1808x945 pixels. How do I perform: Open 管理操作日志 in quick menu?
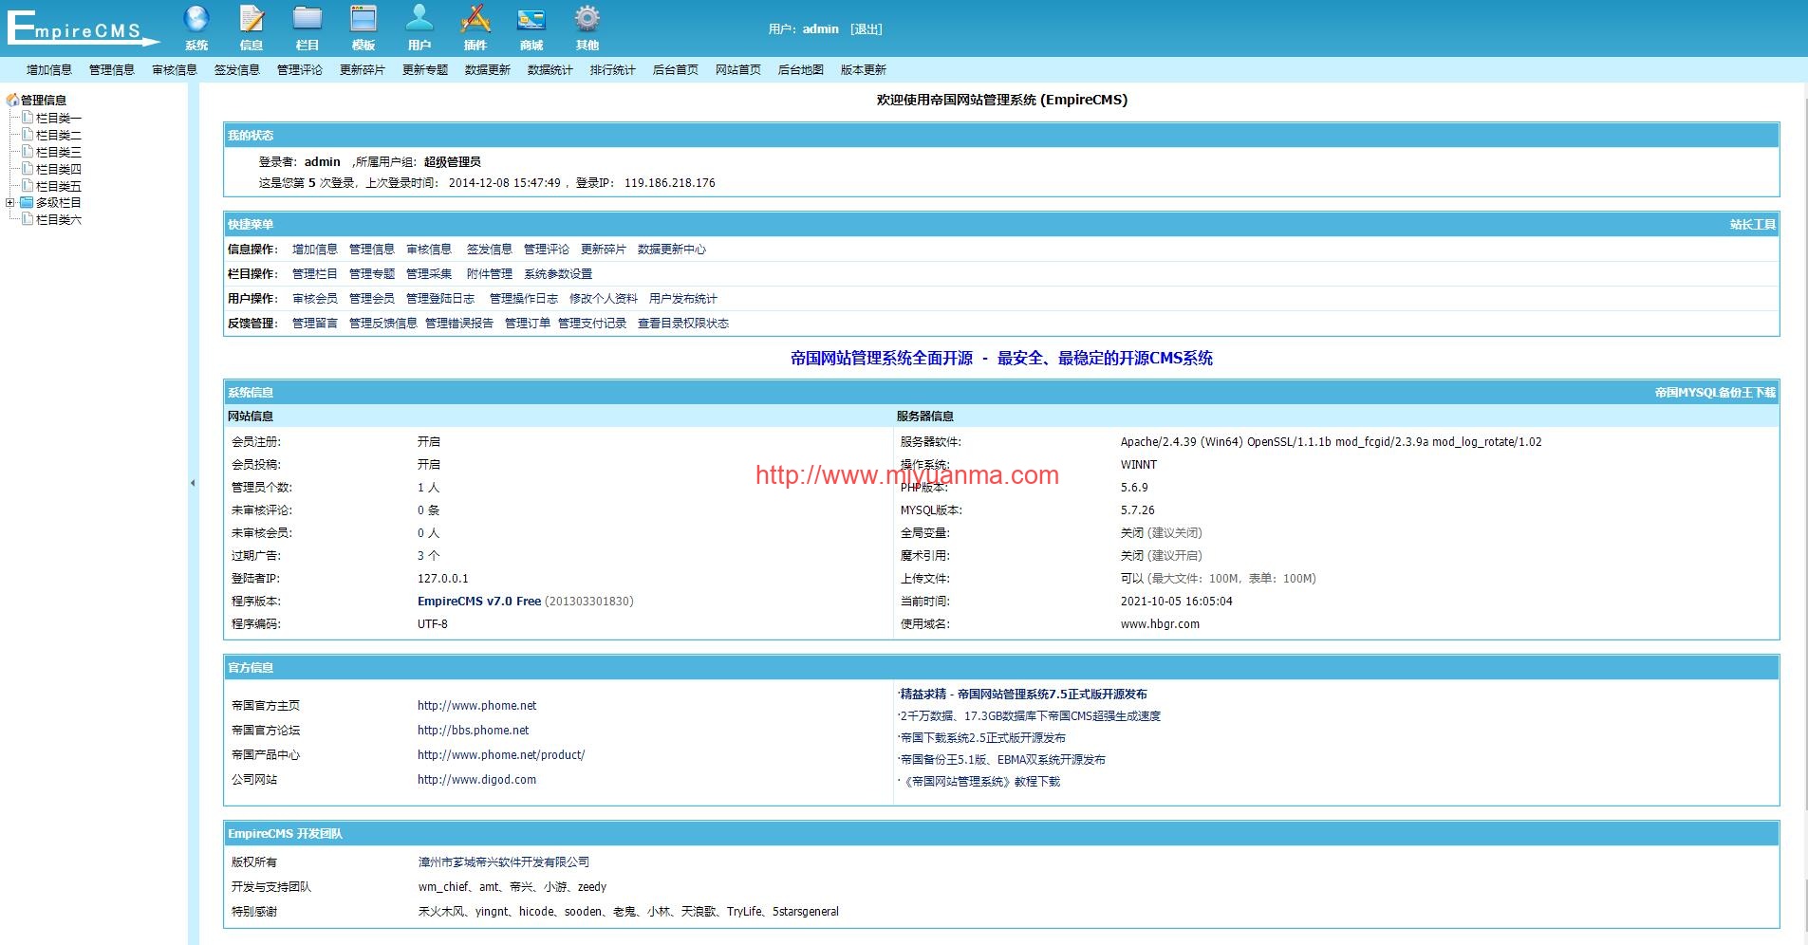click(x=524, y=299)
